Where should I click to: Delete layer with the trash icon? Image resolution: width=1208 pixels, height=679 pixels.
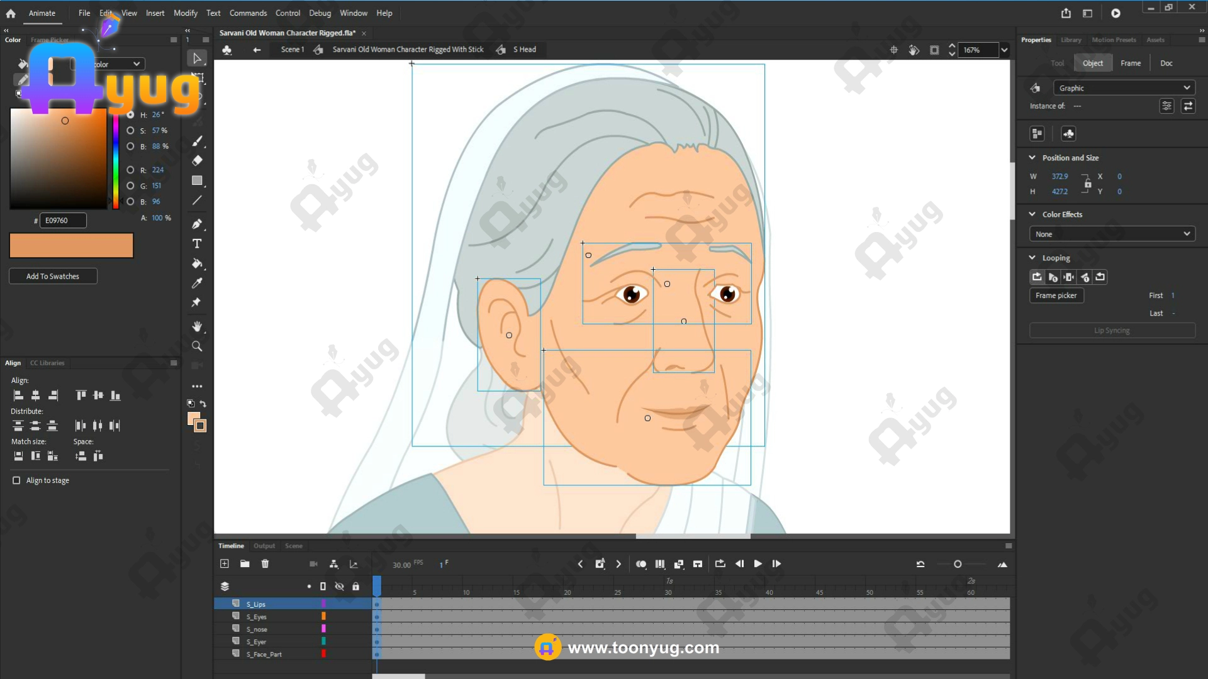[265, 564]
